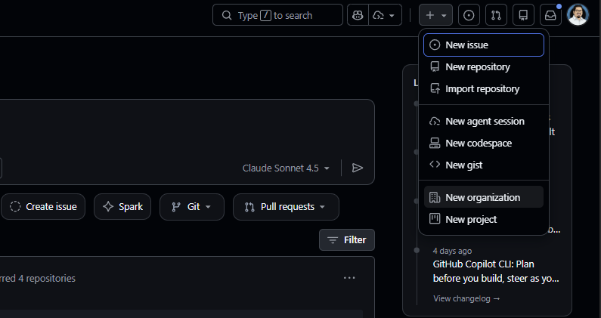Open GitHub Copilot CLI changelog entry
This screenshot has width=601, height=318.
pos(496,271)
